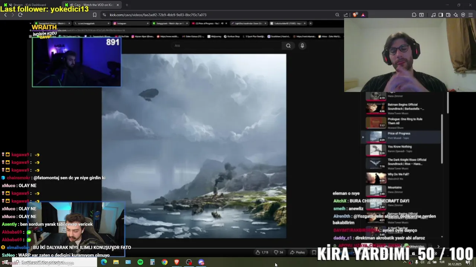Open the TUR keyboard language indicator
Viewport: 476px width, 267px height.
pos(442,262)
